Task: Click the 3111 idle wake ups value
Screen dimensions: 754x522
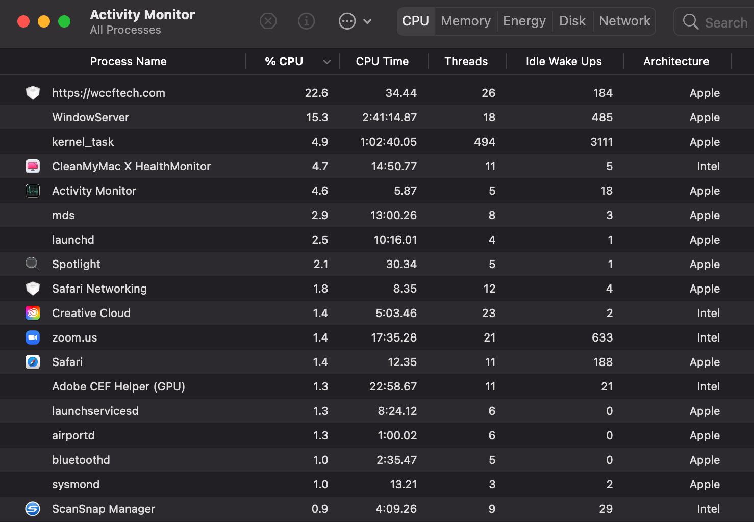Action: click(x=601, y=142)
